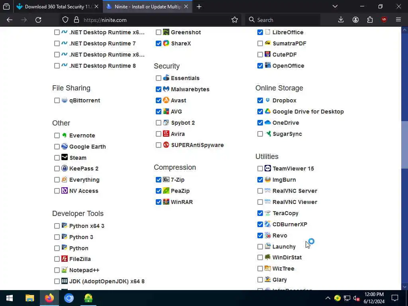The height and width of the screenshot is (306, 408).
Task: Open the Firefox application menu
Action: 398,20
